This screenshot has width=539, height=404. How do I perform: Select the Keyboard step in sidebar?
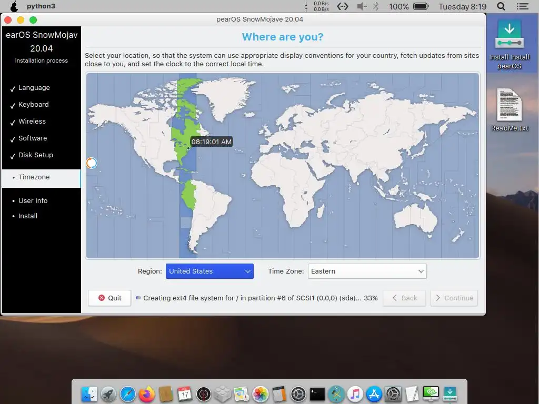tap(33, 105)
